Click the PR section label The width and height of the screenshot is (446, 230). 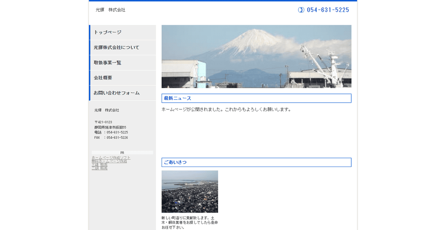(x=122, y=152)
